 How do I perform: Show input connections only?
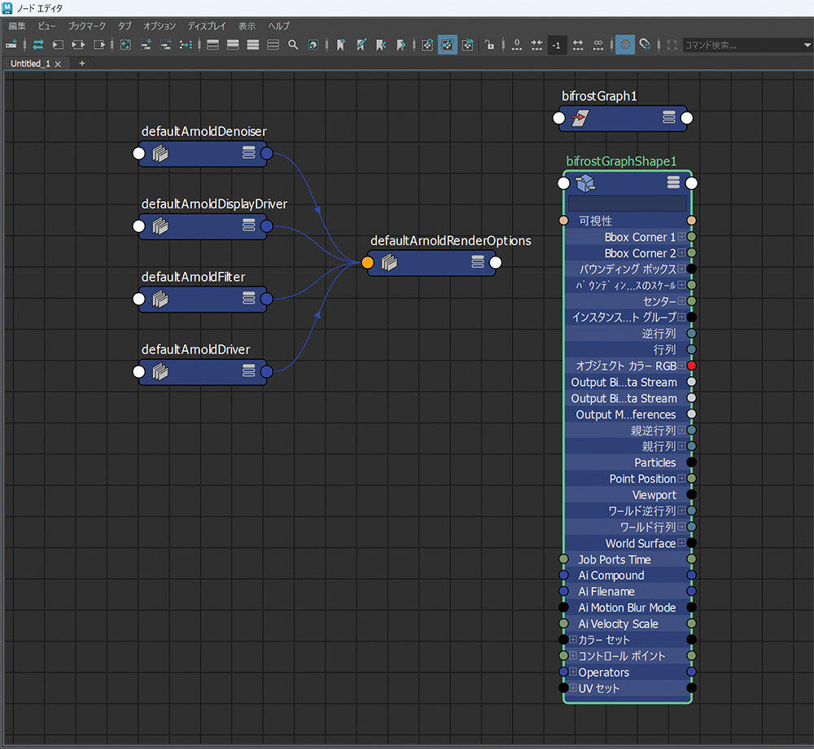pos(58,45)
